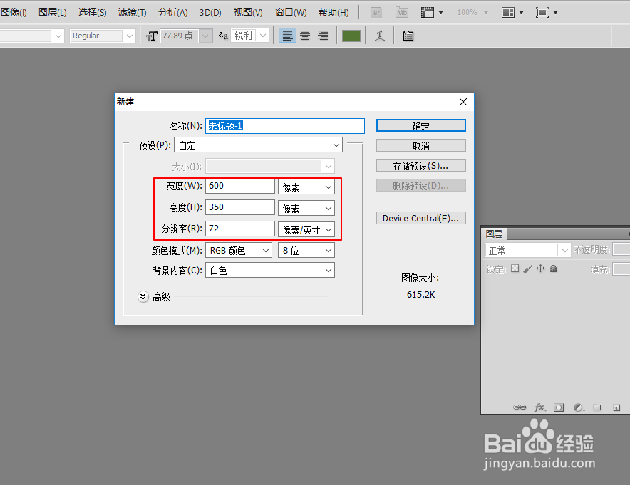The image size is (630, 485).
Task: Select the center text alignment icon
Action: (305, 35)
